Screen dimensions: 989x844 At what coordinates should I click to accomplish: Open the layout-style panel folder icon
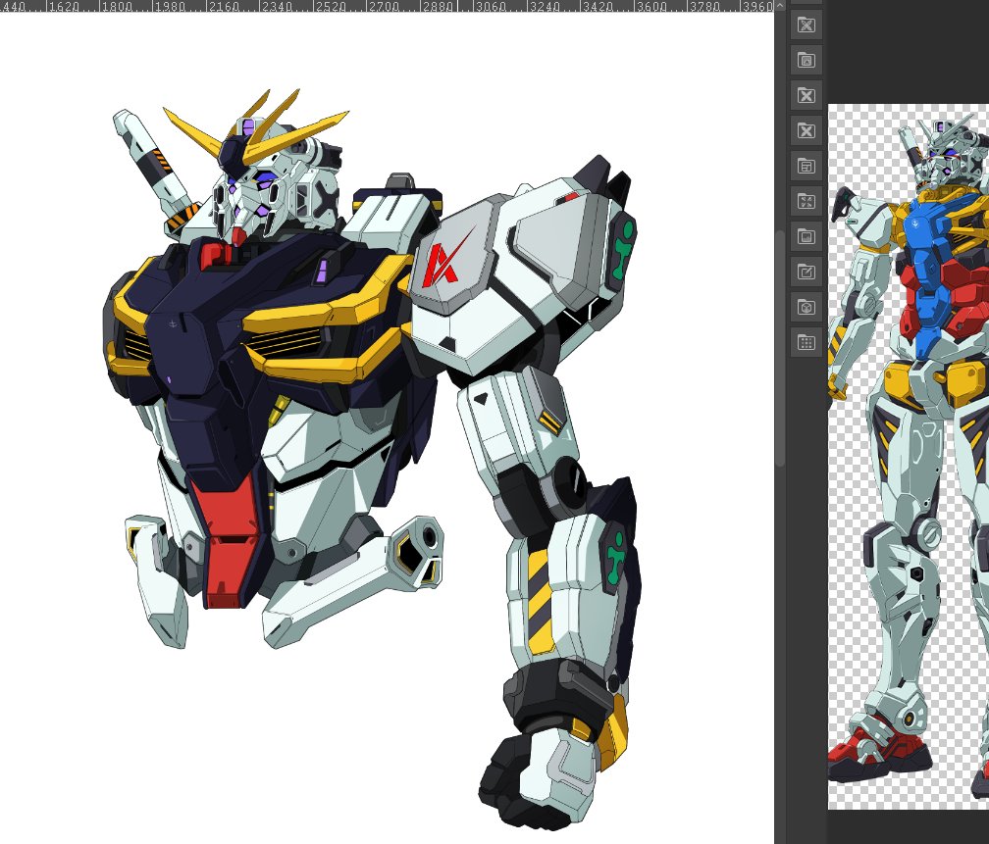(805, 166)
